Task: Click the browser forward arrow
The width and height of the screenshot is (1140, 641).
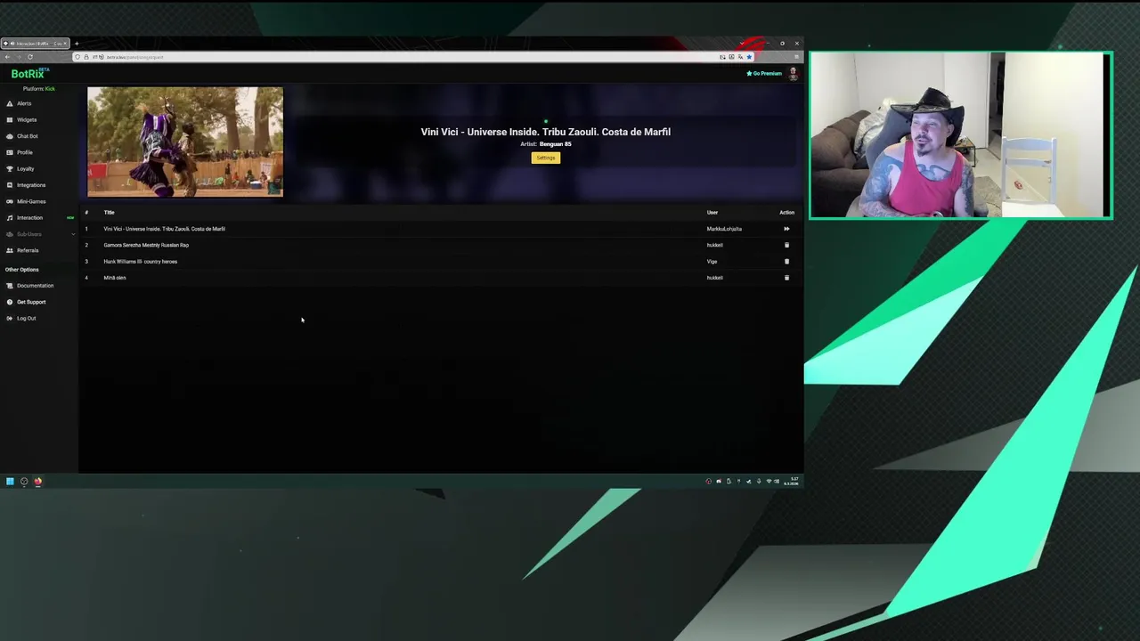Action: click(x=19, y=57)
